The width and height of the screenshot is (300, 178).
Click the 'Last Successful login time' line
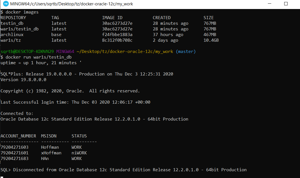[x=75, y=102]
